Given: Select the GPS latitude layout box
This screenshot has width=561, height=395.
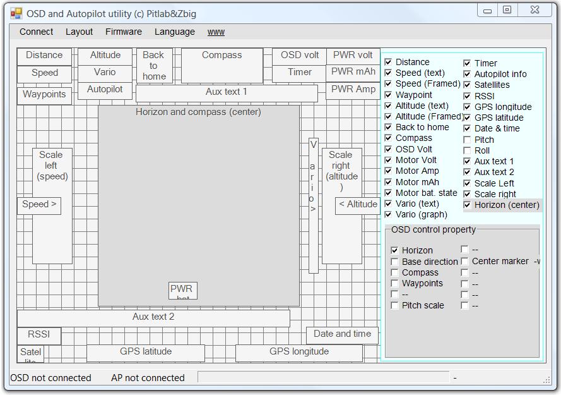Looking at the screenshot, I should 146,353.
